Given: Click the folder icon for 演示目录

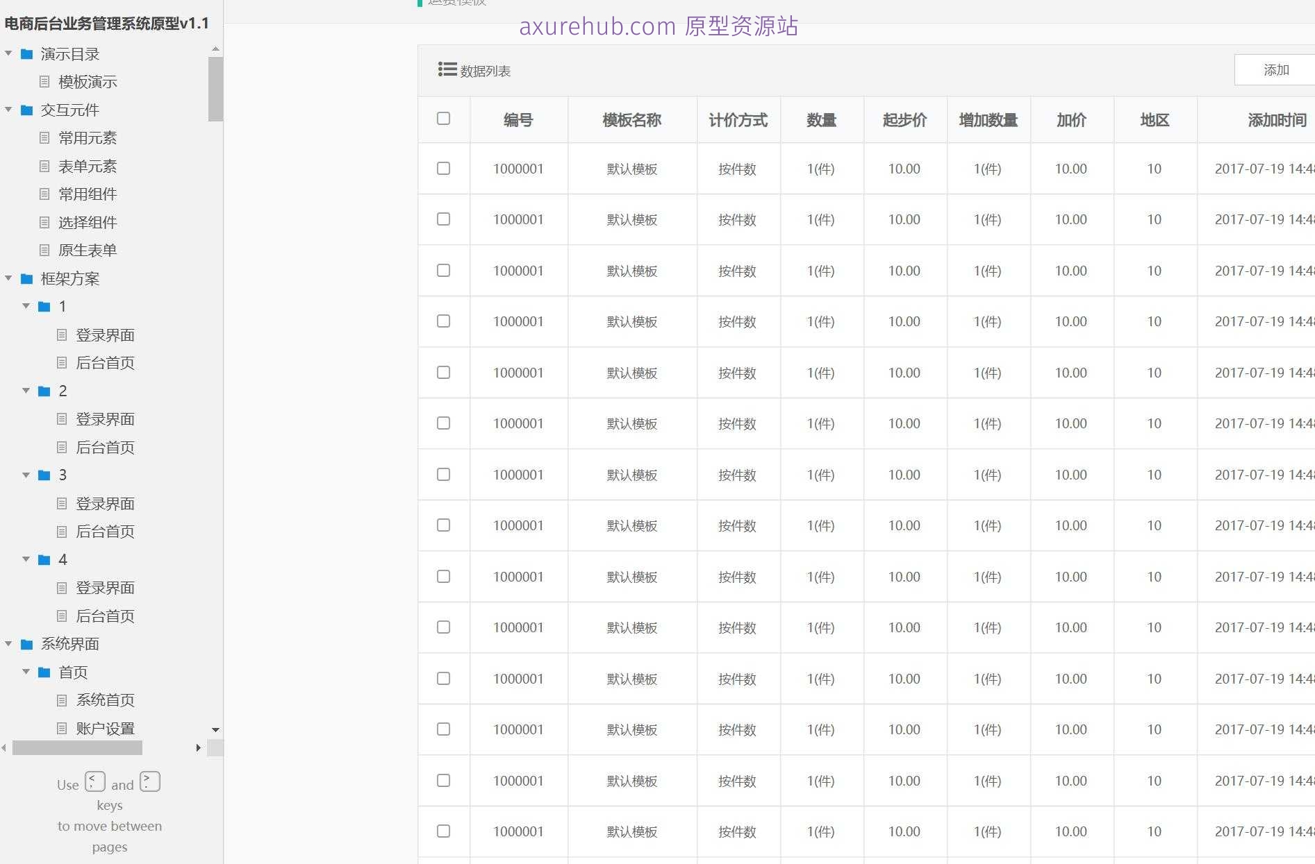Looking at the screenshot, I should (x=26, y=53).
